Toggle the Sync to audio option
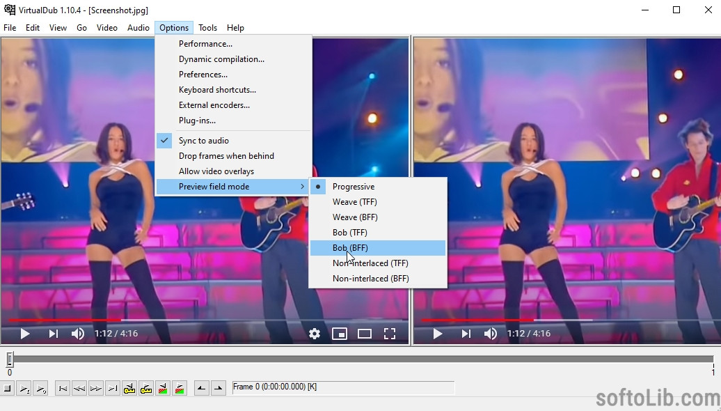Image resolution: width=721 pixels, height=411 pixels. [x=234, y=141]
